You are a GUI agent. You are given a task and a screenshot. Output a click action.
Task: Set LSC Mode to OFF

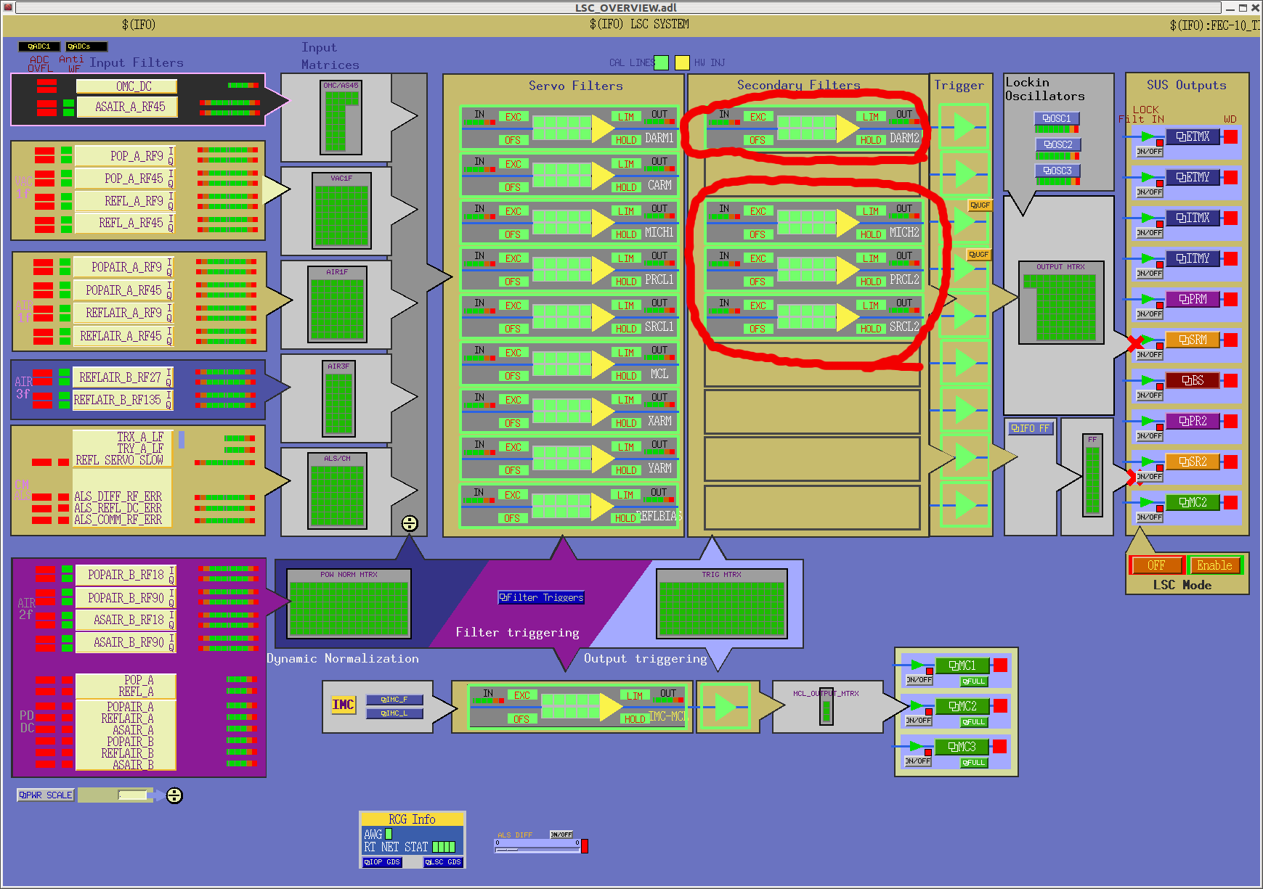point(1156,565)
